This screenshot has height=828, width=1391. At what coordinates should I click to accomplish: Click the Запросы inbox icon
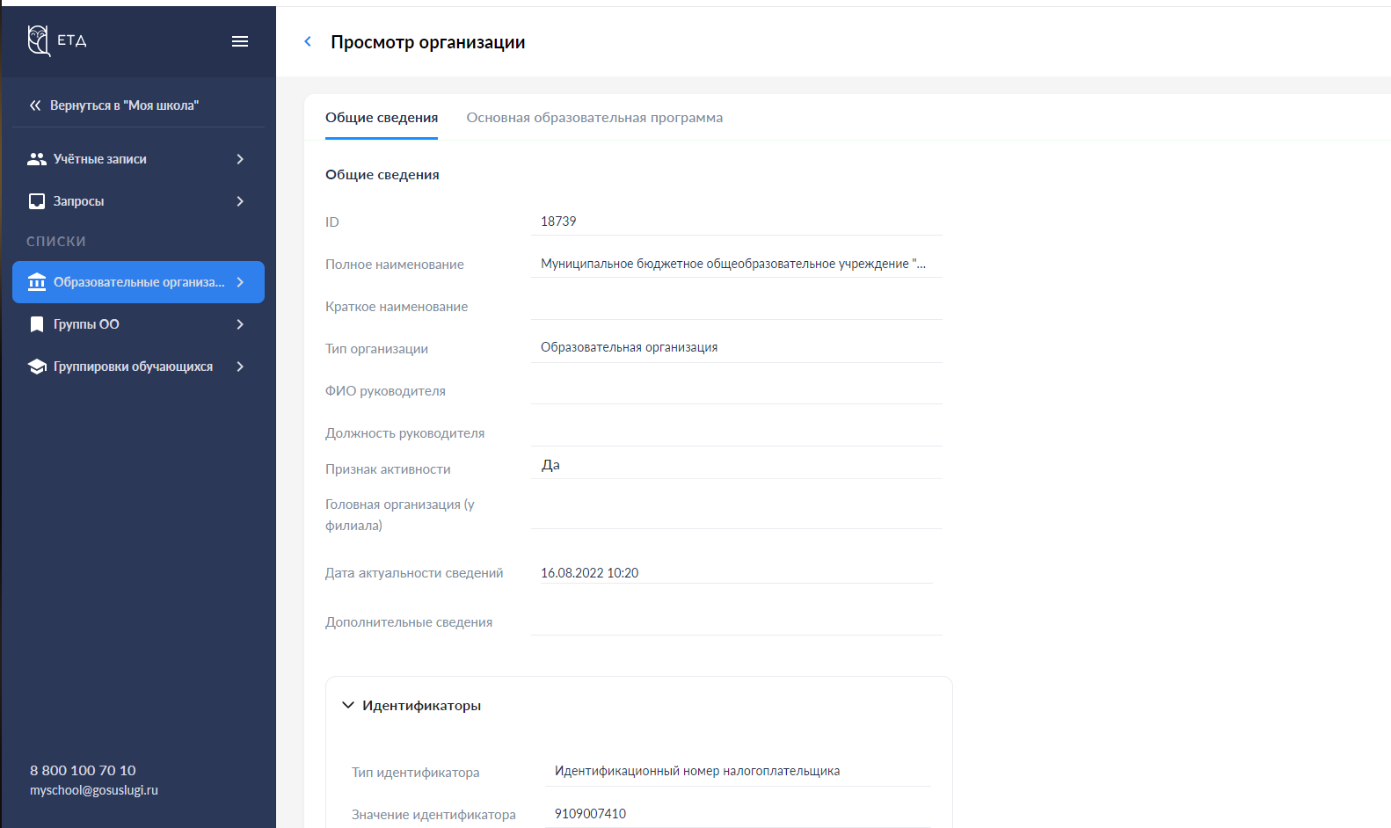pyautogui.click(x=37, y=201)
